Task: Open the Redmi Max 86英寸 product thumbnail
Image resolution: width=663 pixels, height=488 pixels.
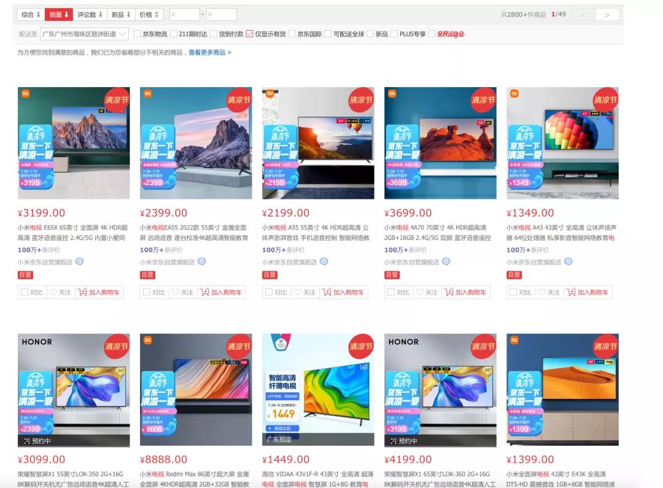Action: coord(196,389)
